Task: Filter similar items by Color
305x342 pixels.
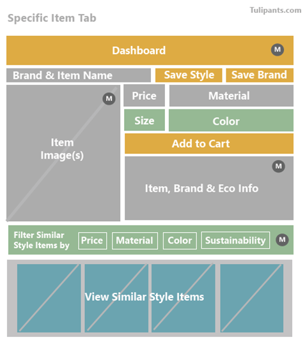Action: click(x=180, y=241)
